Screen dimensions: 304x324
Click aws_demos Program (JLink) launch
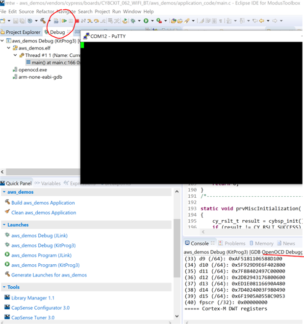point(41,255)
